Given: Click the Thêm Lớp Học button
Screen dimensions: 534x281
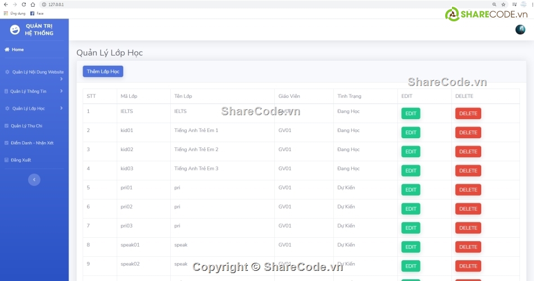Looking at the screenshot, I should point(103,71).
